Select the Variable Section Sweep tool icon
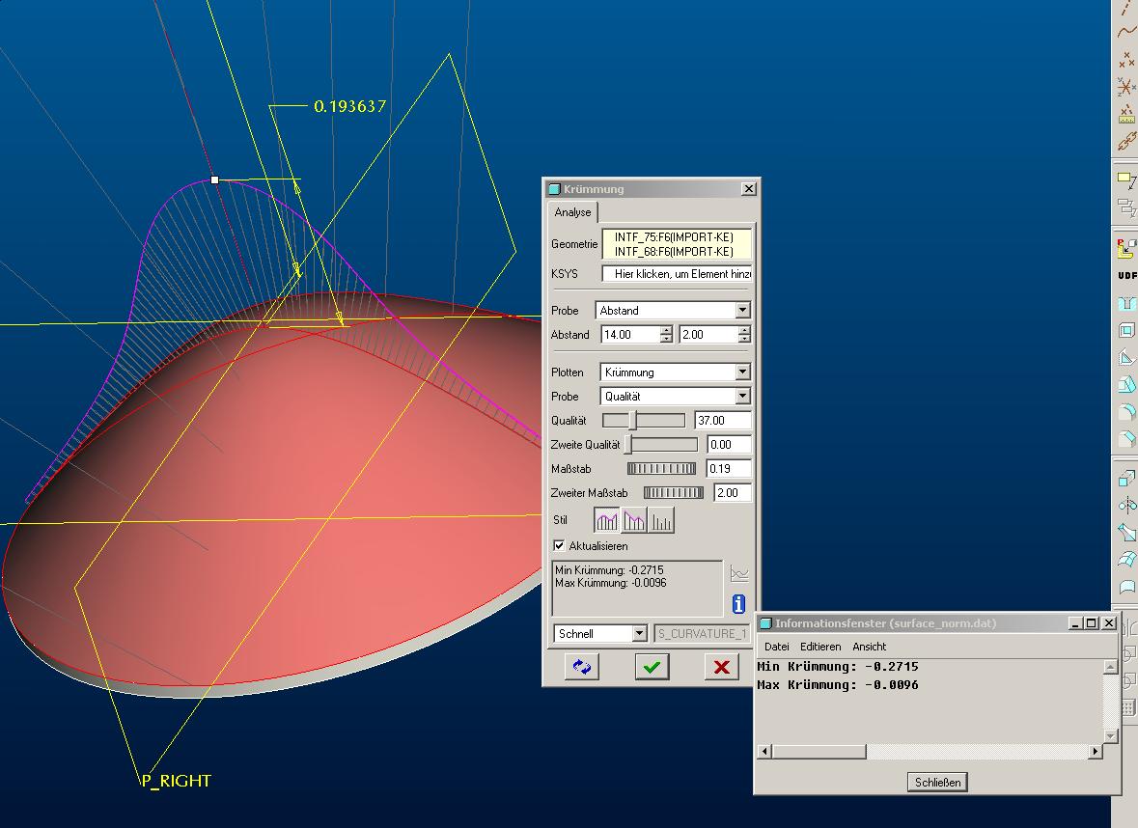The image size is (1138, 828). tap(1126, 532)
